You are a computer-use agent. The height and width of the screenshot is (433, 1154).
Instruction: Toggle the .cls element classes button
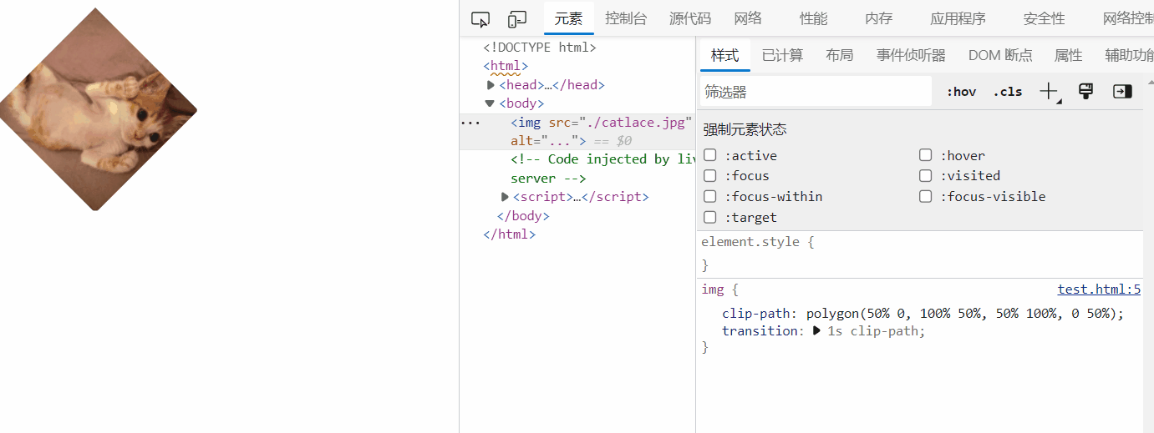[1008, 92]
